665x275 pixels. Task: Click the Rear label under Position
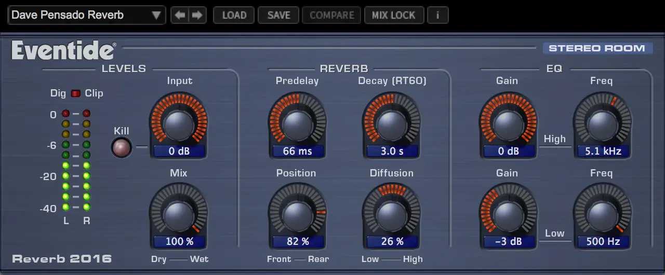(317, 259)
